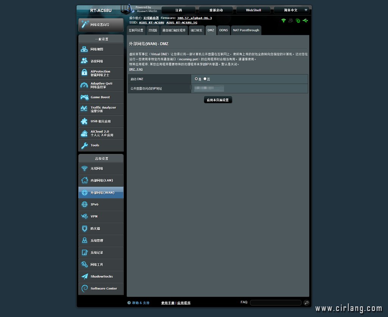Open Software Center swirl icon
This screenshot has height=317, width=388.
coord(84,289)
